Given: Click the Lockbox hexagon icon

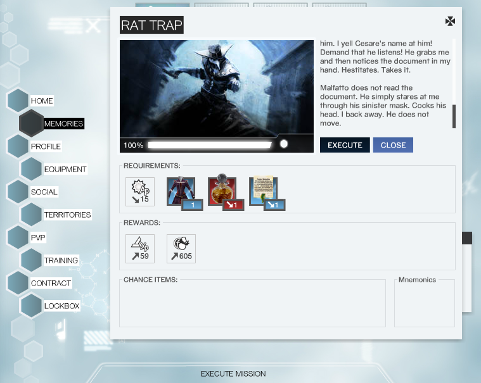Looking at the screenshot, I should (31, 306).
